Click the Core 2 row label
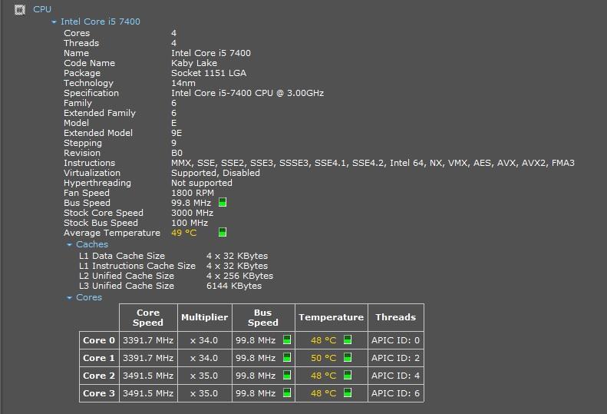Viewport: 607px width, 414px height. pyautogui.click(x=99, y=376)
